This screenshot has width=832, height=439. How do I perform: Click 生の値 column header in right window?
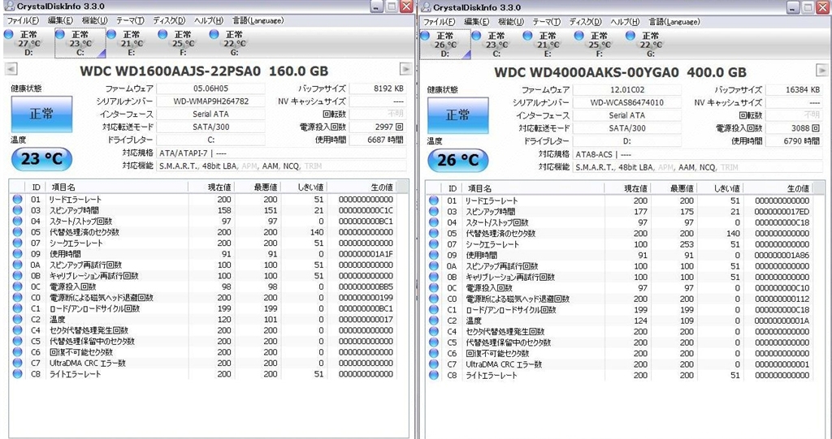(778, 187)
